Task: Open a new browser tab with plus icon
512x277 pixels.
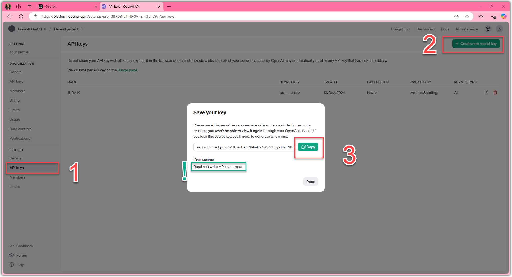Action: 169,7
